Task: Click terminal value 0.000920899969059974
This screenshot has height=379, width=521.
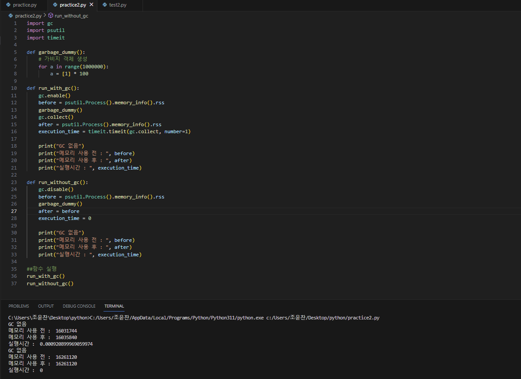Action: [x=66, y=344]
